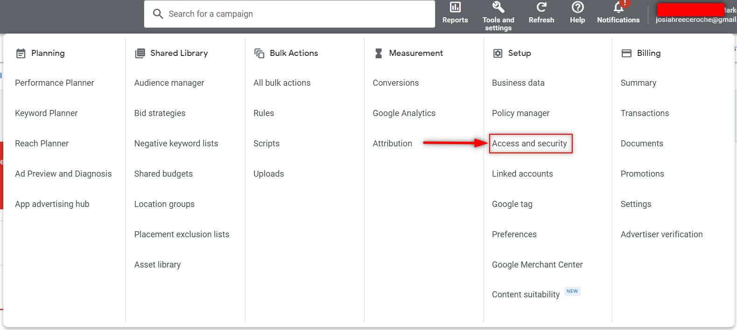Open Placement exclusion lists
This screenshot has height=330, width=737.
point(182,234)
